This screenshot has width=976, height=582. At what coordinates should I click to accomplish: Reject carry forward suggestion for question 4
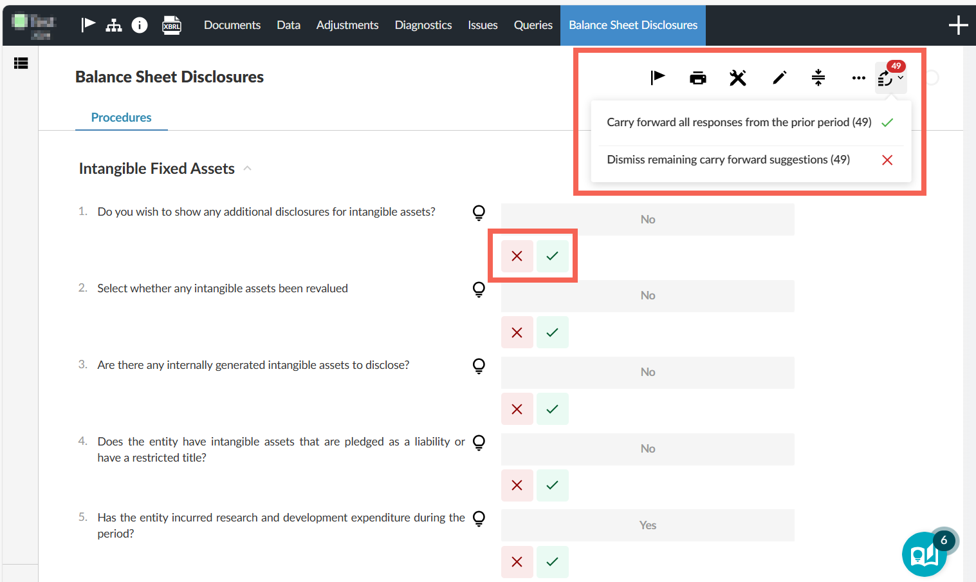click(x=517, y=485)
